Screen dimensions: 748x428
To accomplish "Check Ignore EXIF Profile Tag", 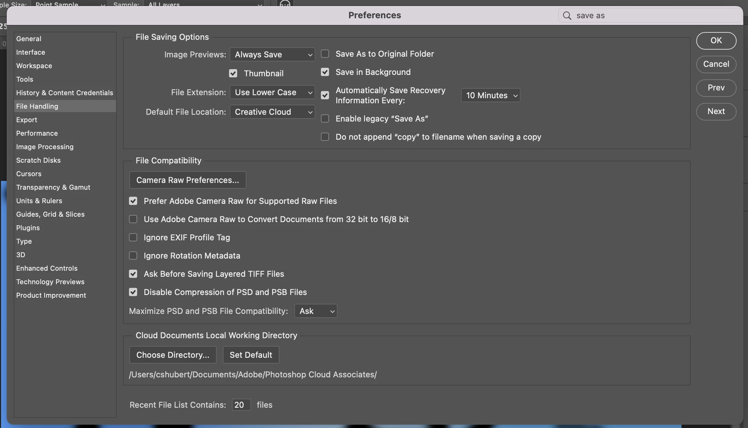I will point(133,238).
